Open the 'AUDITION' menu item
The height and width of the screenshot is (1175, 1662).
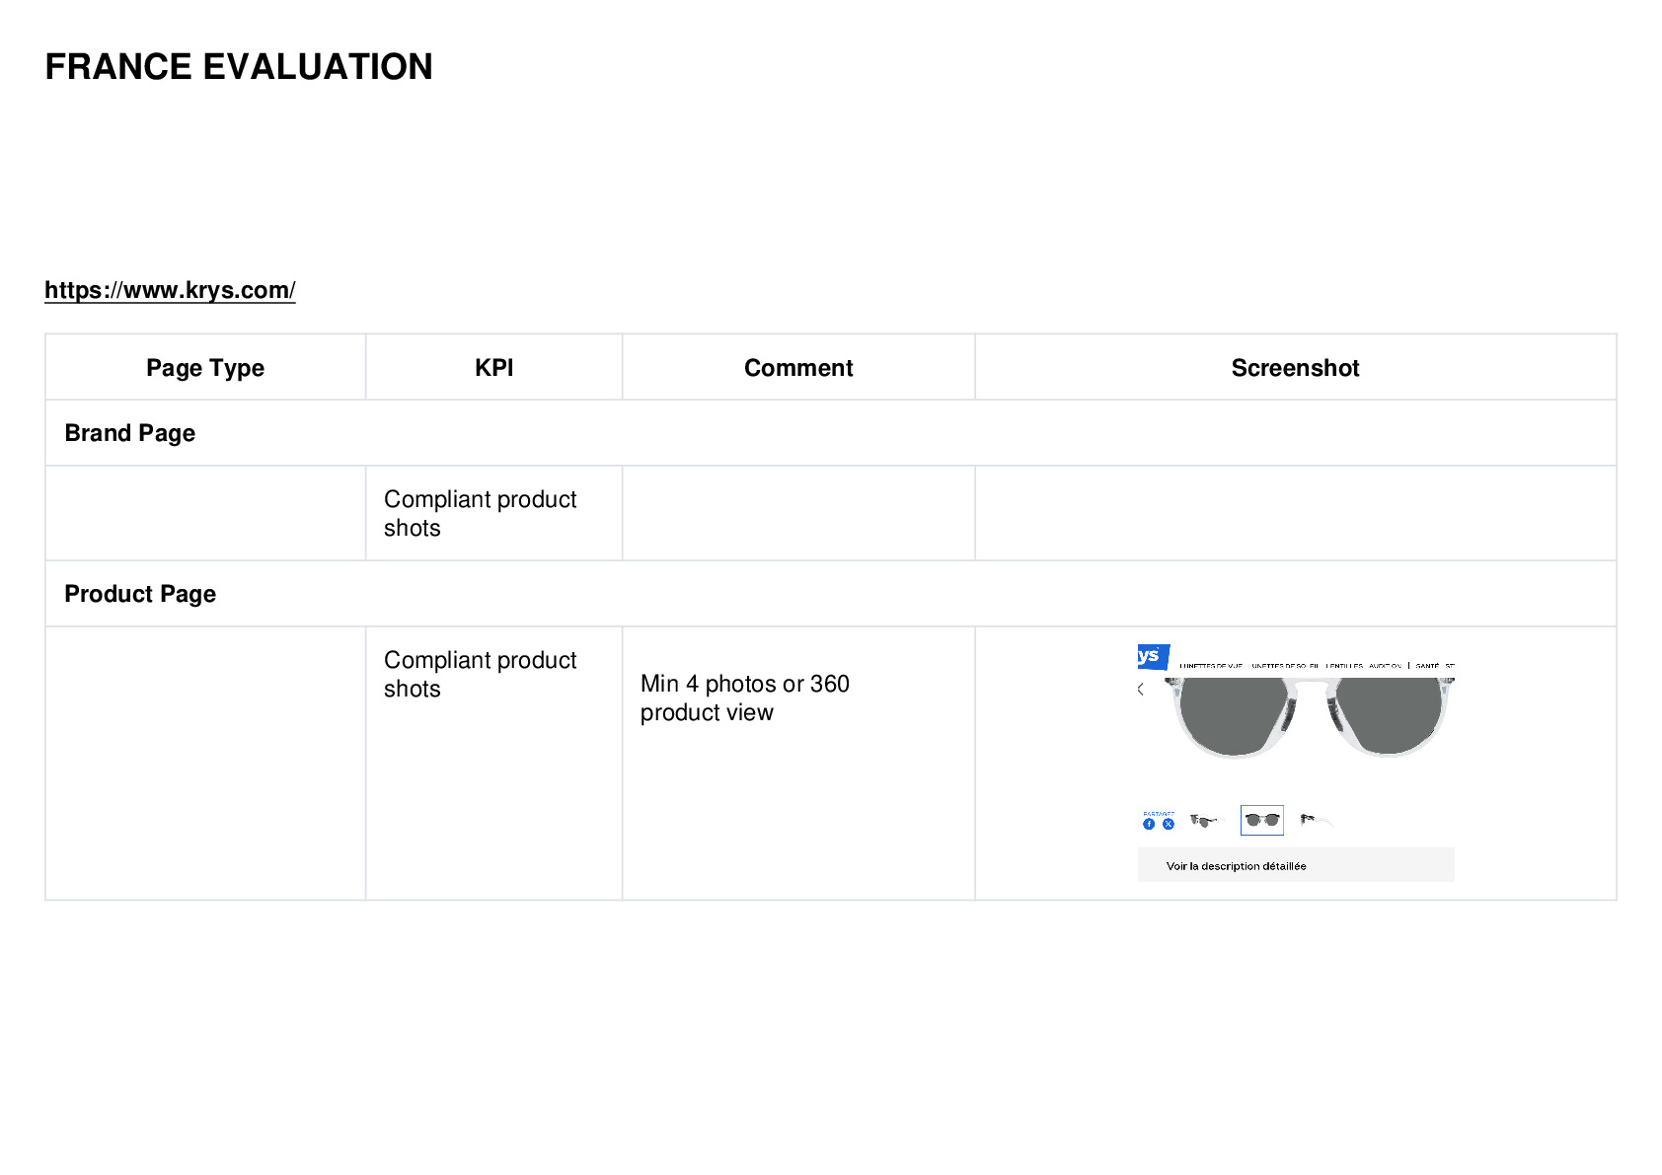pos(1385,666)
